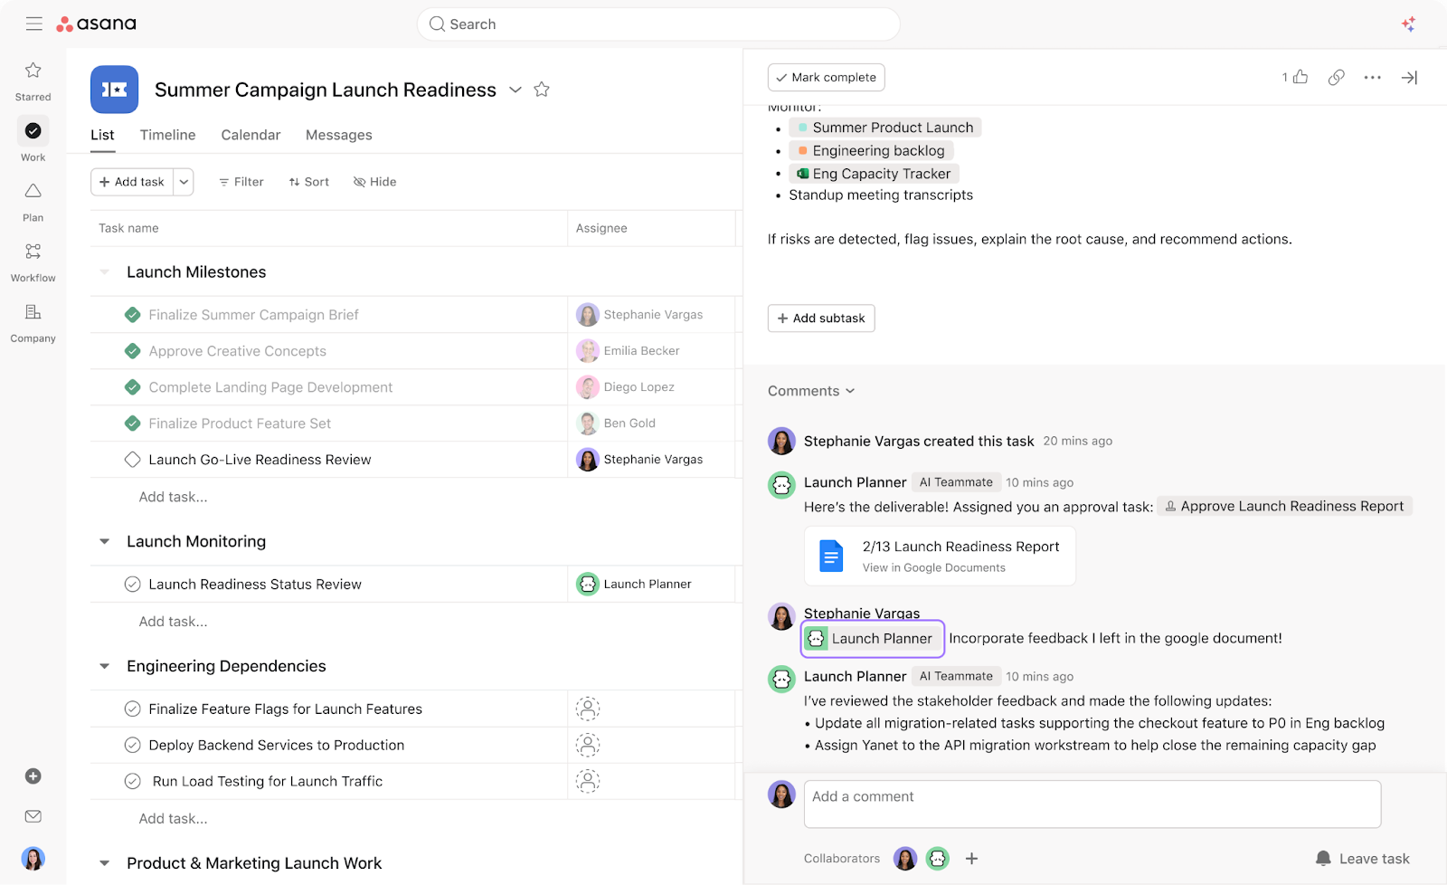Open the Approve Launch Readiness Report link
The width and height of the screenshot is (1447, 885).
coord(1291,507)
